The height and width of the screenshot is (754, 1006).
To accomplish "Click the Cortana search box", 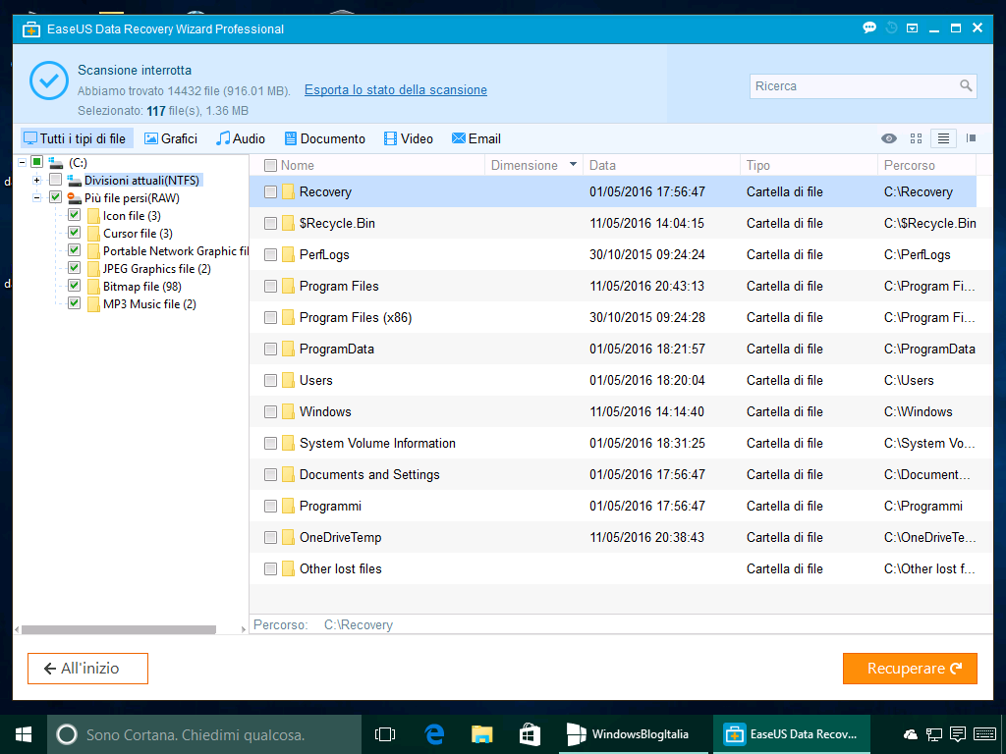I will click(204, 734).
